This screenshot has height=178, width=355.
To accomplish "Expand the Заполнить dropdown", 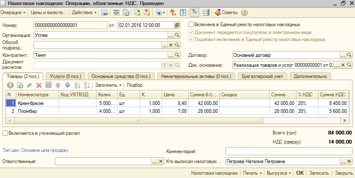I will point(108,85).
